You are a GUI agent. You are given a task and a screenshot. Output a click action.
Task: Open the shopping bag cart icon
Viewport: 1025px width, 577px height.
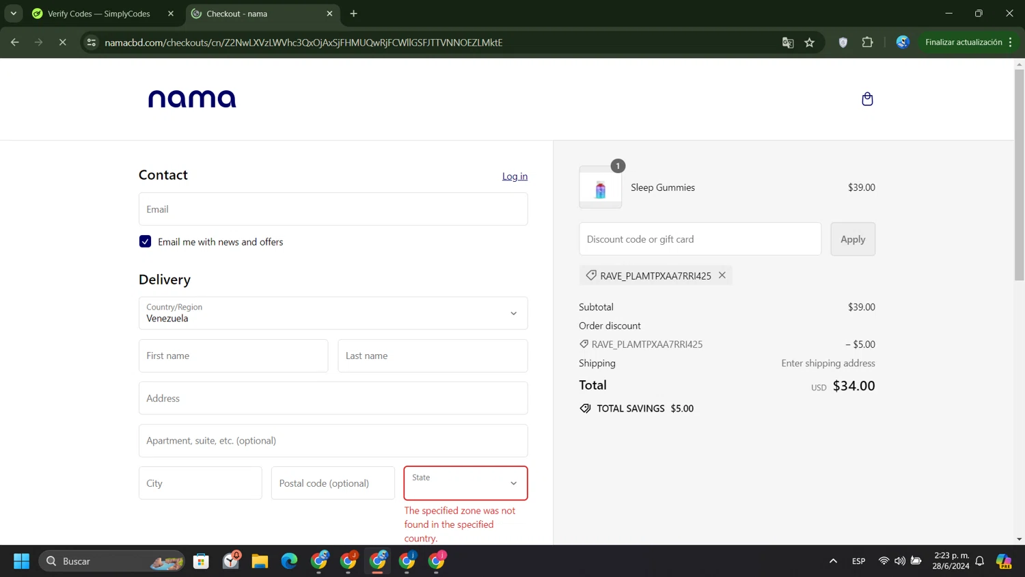point(867,99)
